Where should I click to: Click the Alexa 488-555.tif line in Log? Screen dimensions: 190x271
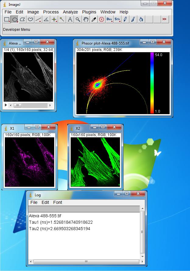(45, 216)
